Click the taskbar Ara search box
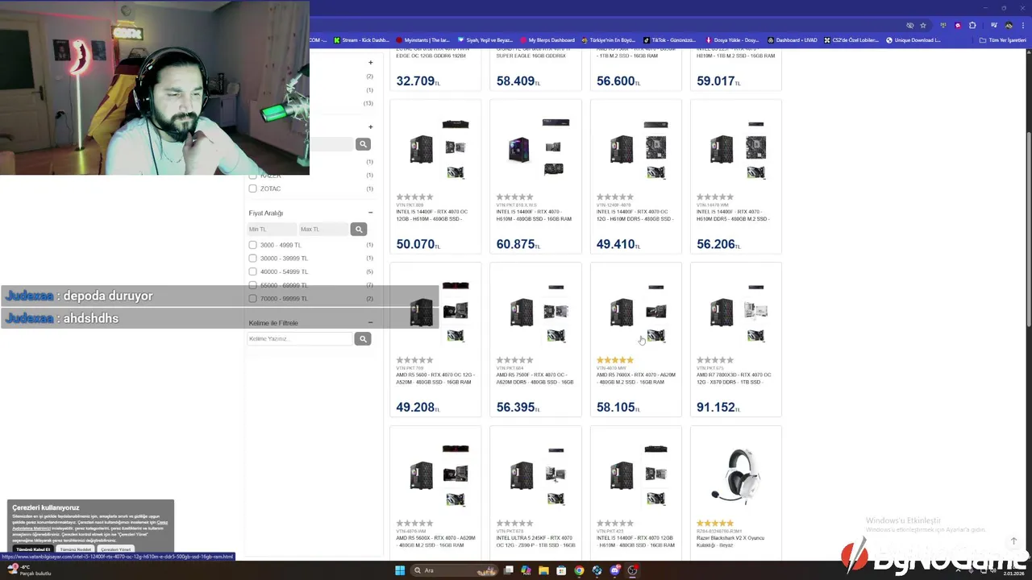This screenshot has height=580, width=1032. pos(454,570)
